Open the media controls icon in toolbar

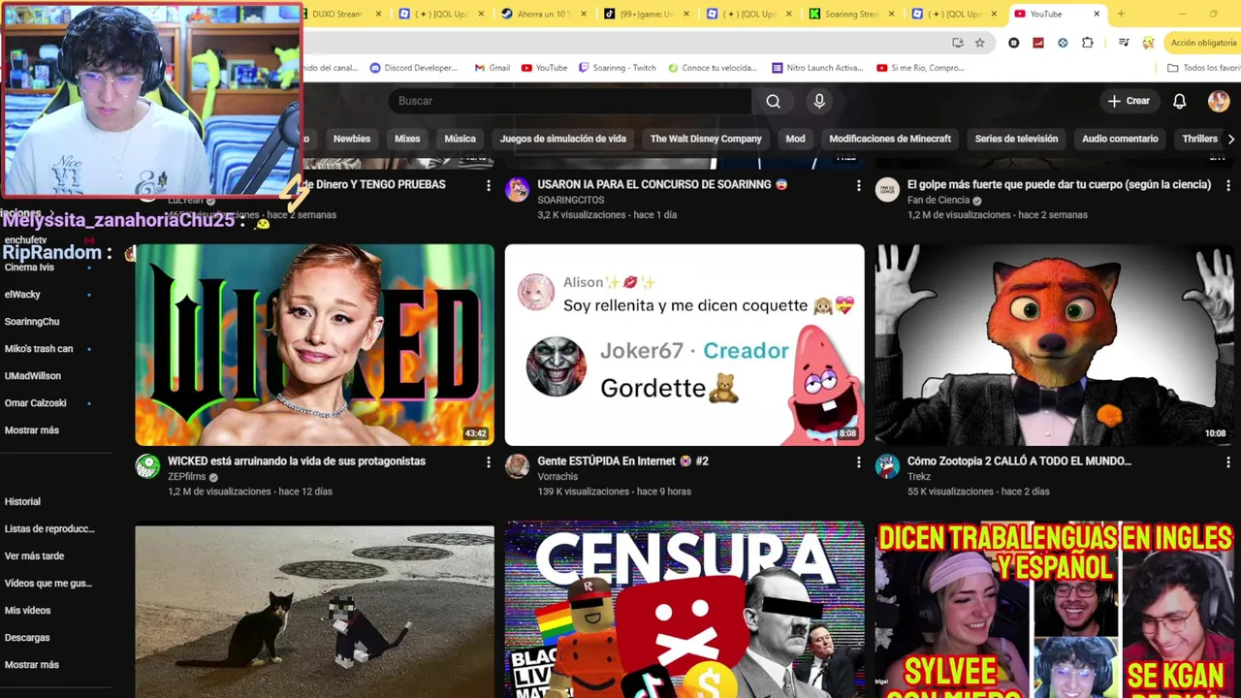[1124, 43]
